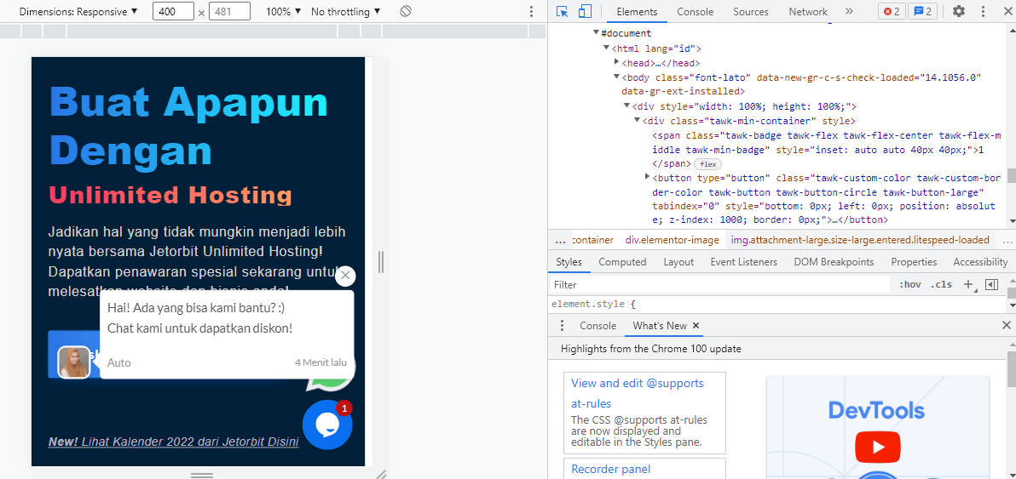Viewport: 1016px width, 479px height.
Task: Click element.style rule text
Action: [x=594, y=303]
